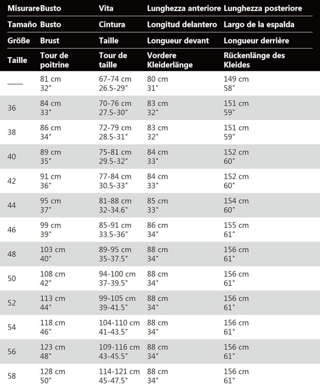This screenshot has width=320, height=384.
Task: Select the 149 cm back length value
Action: click(236, 79)
